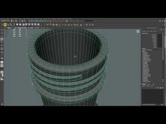166x124 pixels.
Task: Click the New Scene icon on the status line
Action: [x=12, y=21]
